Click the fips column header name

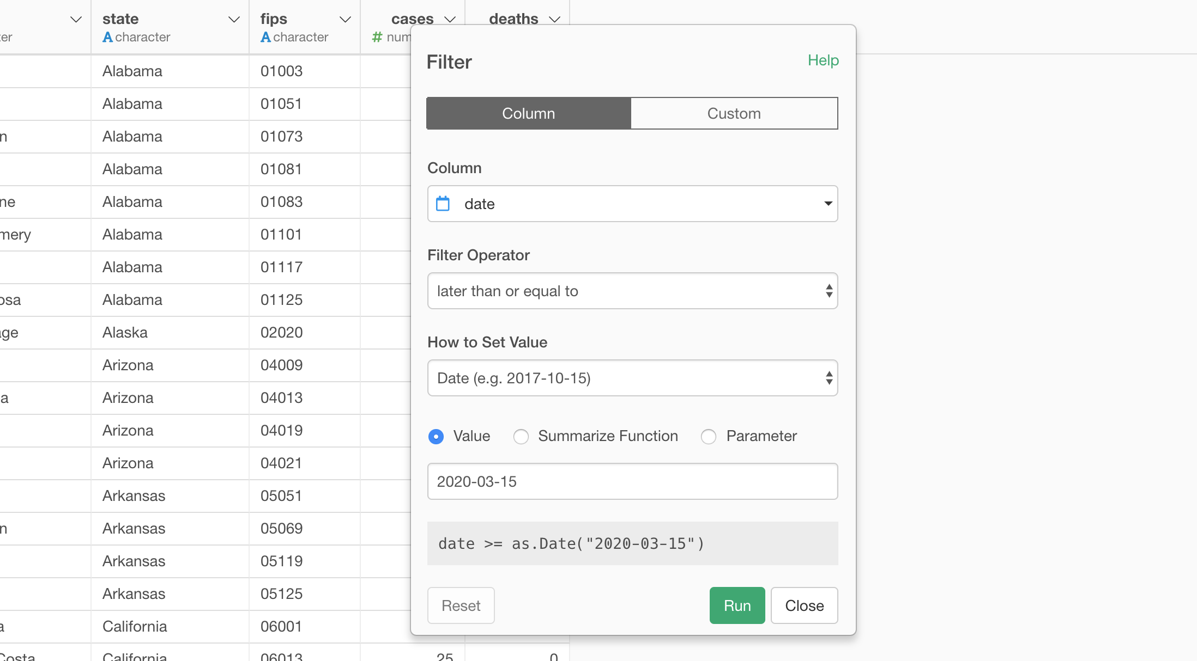[x=274, y=19]
